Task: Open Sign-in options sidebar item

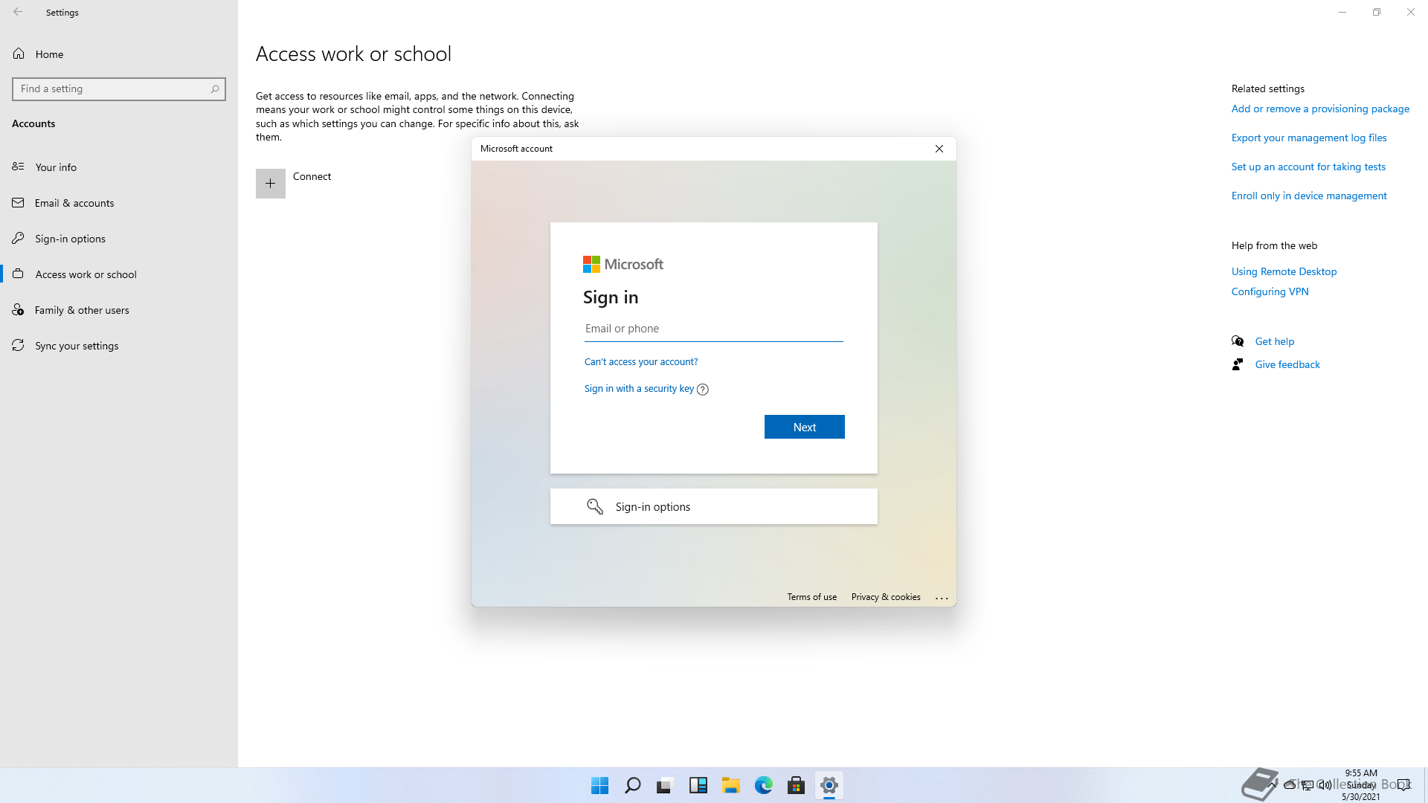Action: coord(70,239)
